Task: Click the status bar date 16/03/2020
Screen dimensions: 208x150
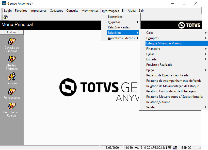Action: (111, 148)
